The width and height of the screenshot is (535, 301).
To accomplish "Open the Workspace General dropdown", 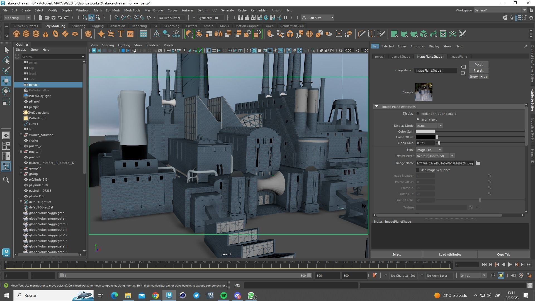I will tap(500, 10).
